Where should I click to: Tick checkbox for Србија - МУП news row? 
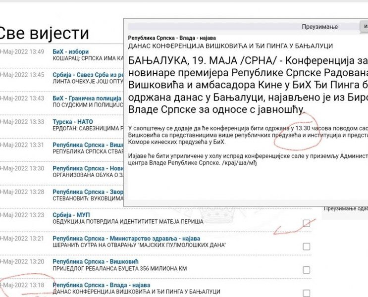pos(307,223)
